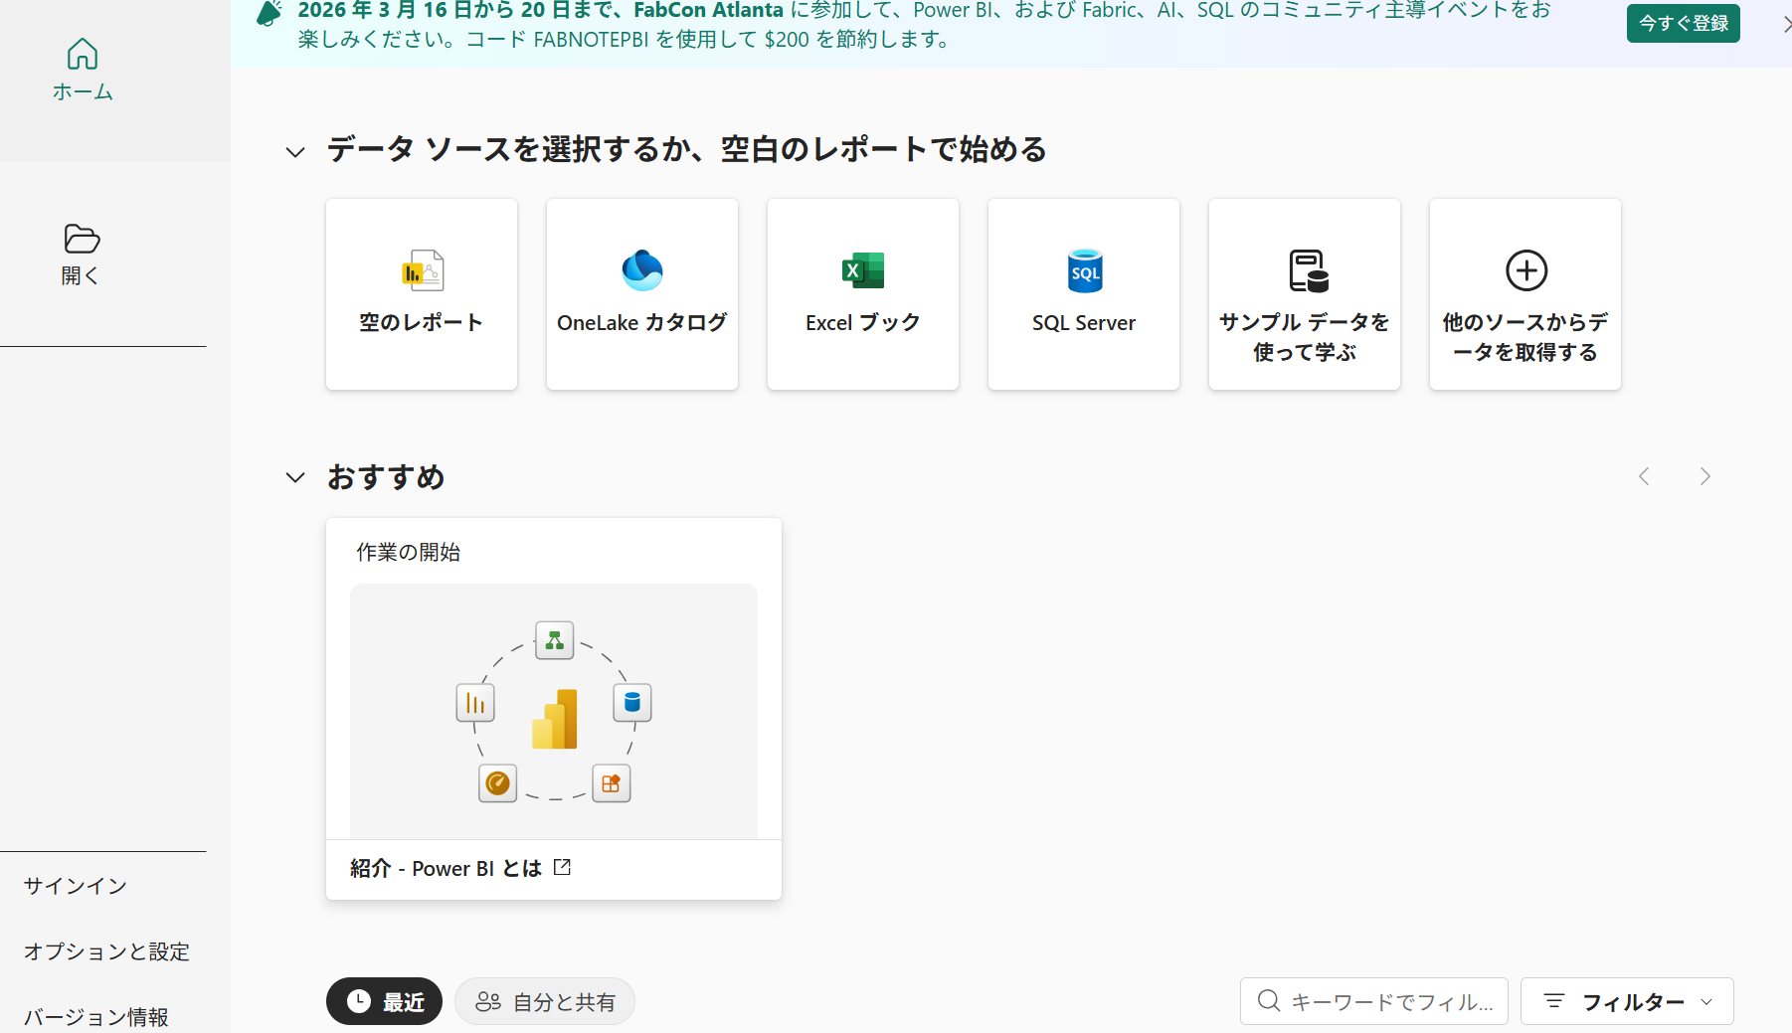Click the 開く folder icon
This screenshot has width=1792, height=1033.
(x=82, y=239)
